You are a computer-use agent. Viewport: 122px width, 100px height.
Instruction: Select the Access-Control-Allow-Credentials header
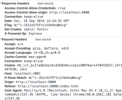click(35, 8)
